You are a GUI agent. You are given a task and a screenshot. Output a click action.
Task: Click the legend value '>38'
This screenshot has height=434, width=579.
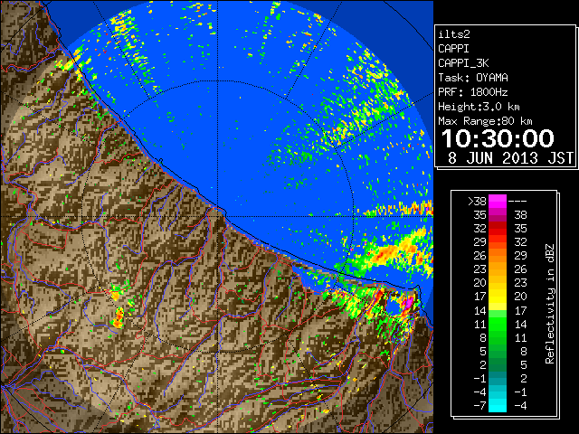pyautogui.click(x=477, y=201)
